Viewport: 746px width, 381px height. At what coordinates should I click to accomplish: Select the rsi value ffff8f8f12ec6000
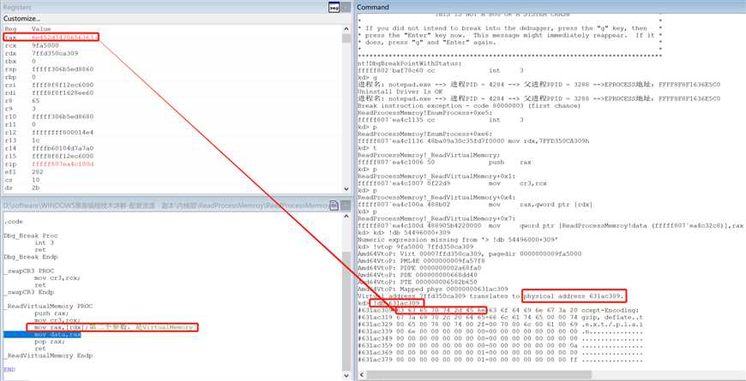63,85
